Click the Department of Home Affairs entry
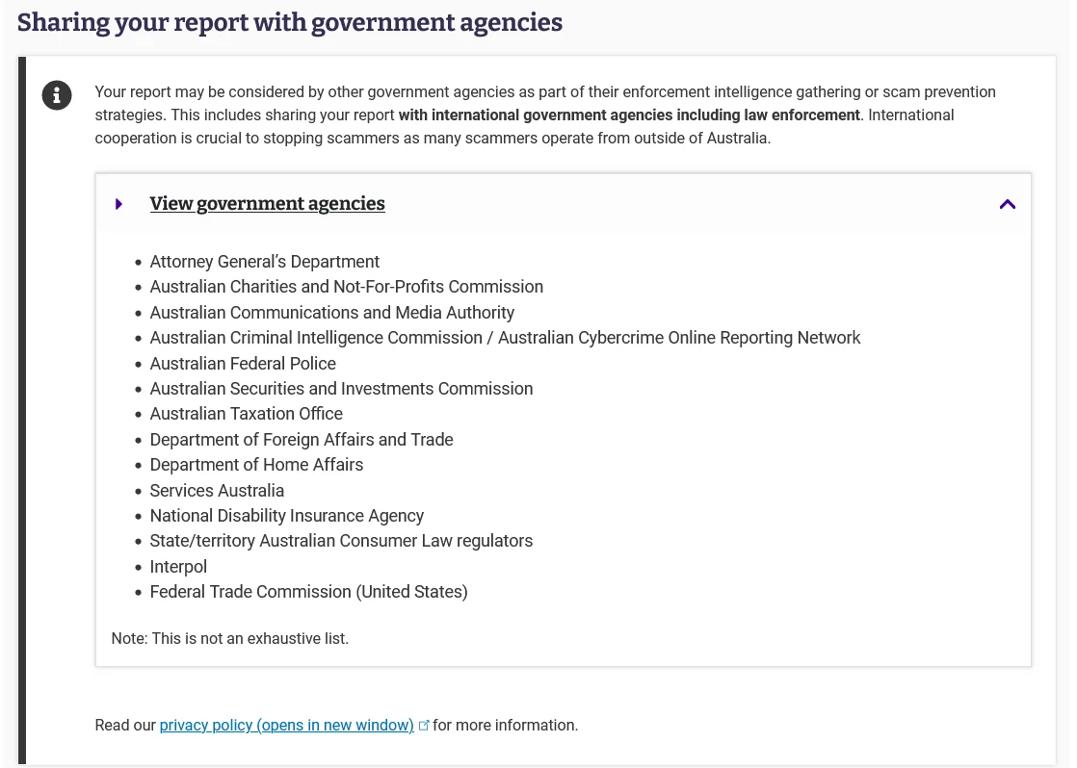1077x768 pixels. coord(256,465)
